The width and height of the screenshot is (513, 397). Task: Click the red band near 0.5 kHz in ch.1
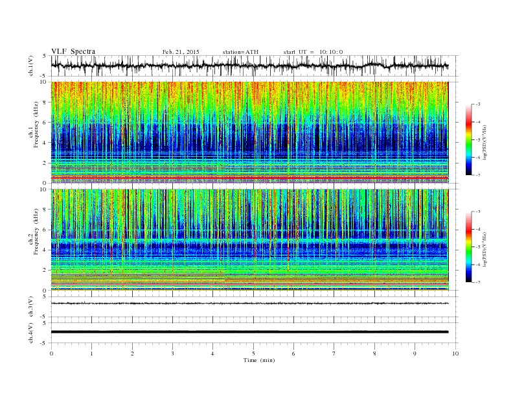coord(249,178)
